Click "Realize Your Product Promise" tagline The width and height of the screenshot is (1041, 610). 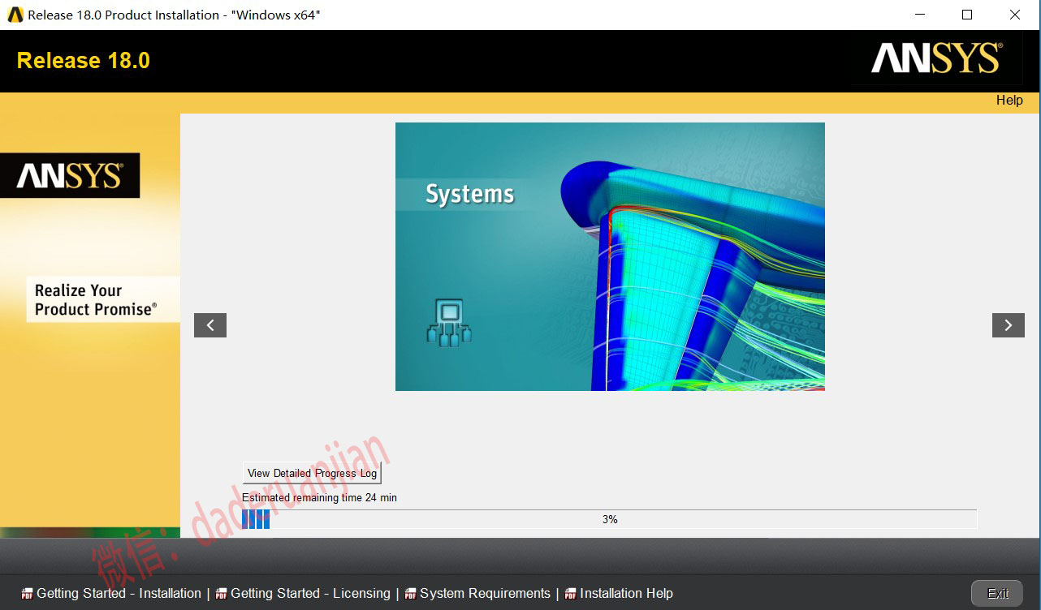point(96,299)
